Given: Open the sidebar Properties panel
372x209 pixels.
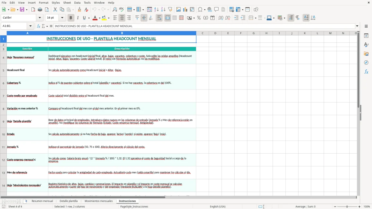Looking at the screenshot, I should [366, 36].
